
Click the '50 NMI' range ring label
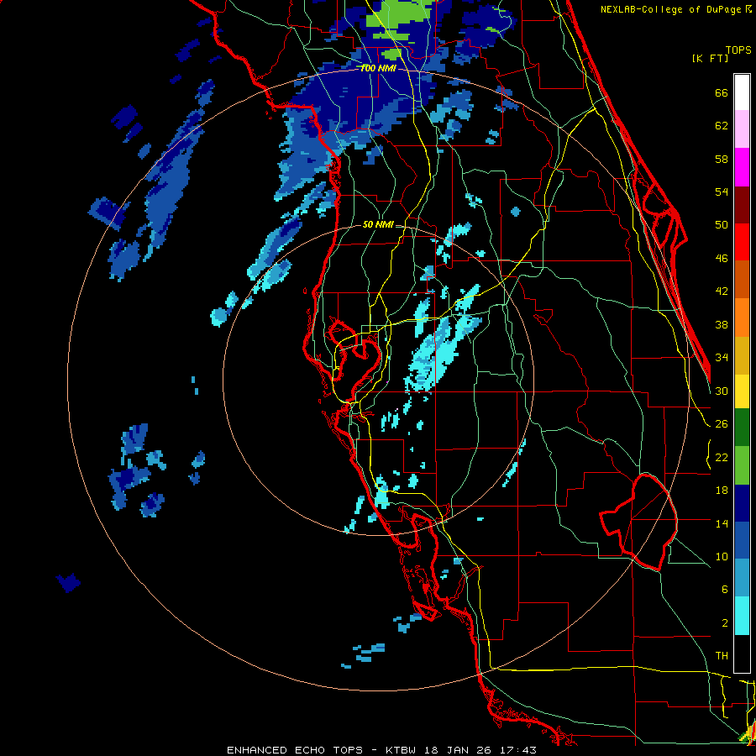pos(379,224)
